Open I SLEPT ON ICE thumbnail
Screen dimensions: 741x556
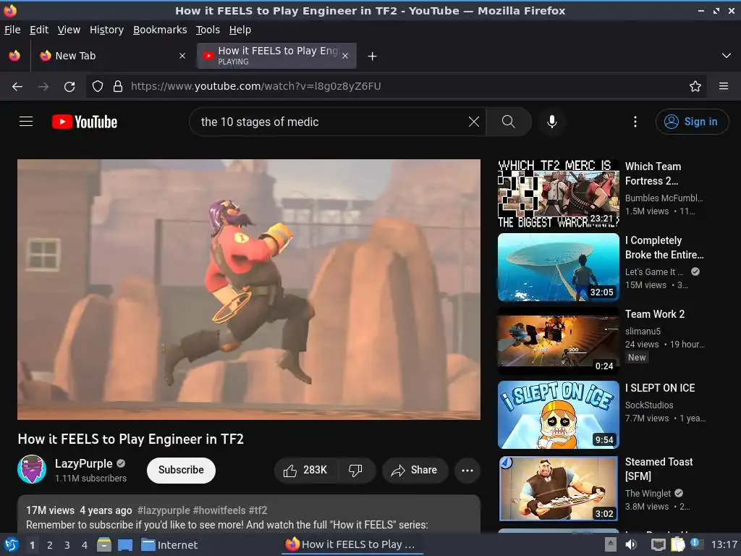tap(559, 415)
